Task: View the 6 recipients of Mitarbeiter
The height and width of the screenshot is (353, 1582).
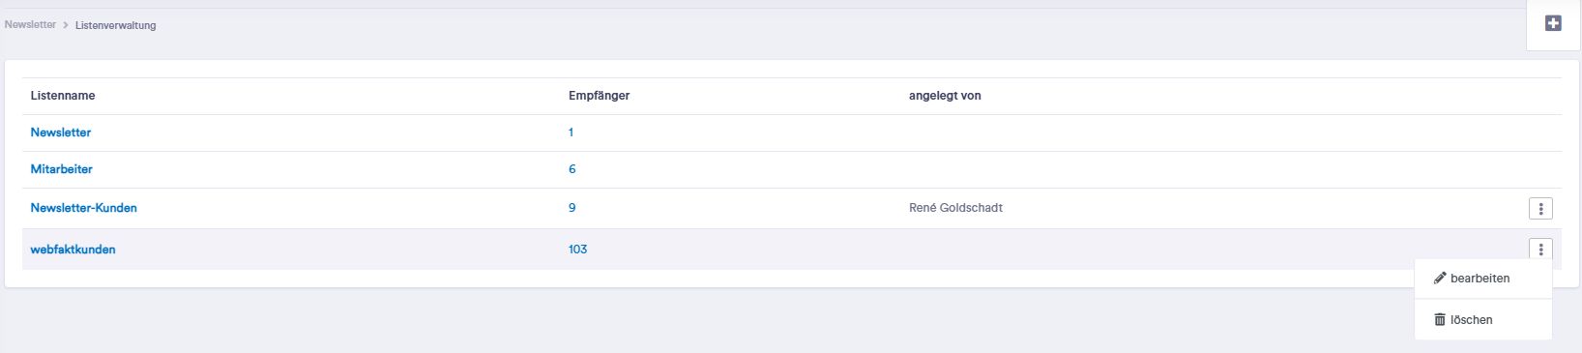Action: [x=572, y=169]
